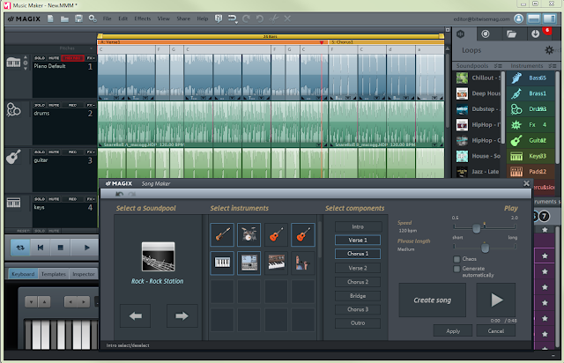Toggle loop playback in transport bar
The width and height of the screenshot is (564, 363).
coord(19,248)
